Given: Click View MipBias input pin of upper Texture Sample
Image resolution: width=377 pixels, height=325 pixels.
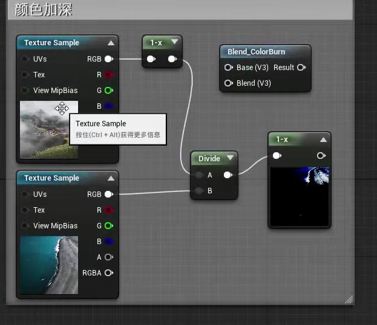Looking at the screenshot, I should pyautogui.click(x=25, y=91).
